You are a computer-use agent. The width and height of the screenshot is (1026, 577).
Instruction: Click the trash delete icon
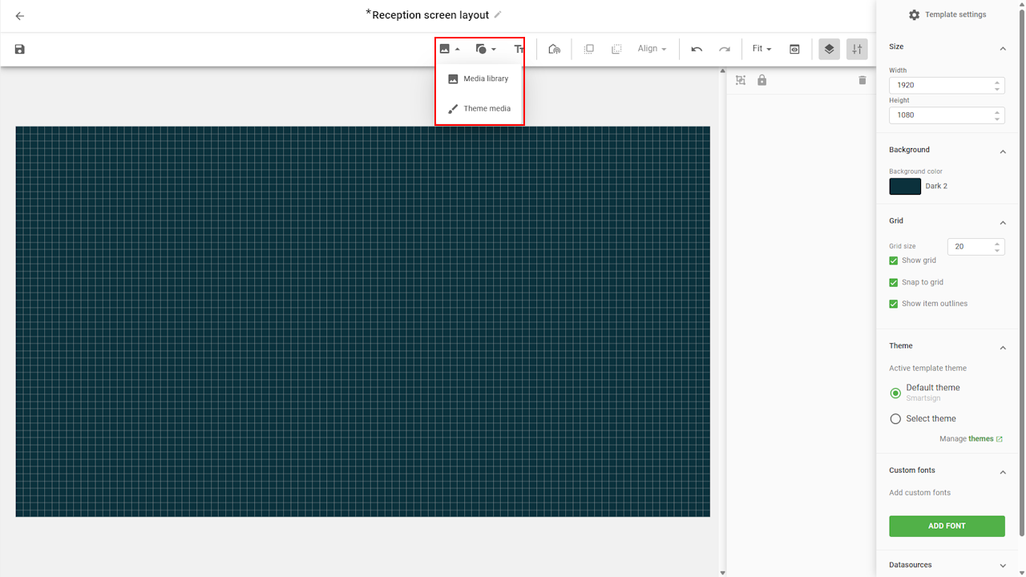tap(862, 80)
